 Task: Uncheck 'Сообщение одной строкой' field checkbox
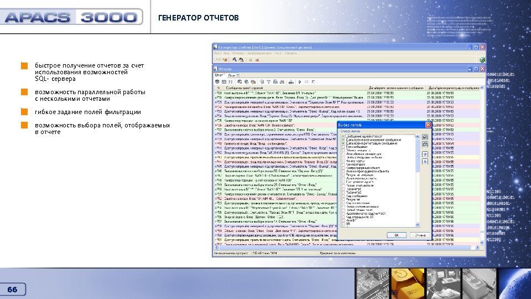[x=343, y=136]
